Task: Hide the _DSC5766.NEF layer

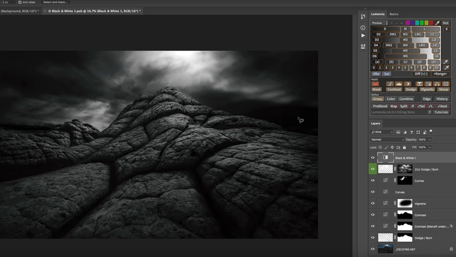Action: point(373,249)
